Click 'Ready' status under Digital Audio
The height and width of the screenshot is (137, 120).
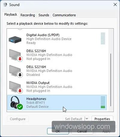pos(31,43)
